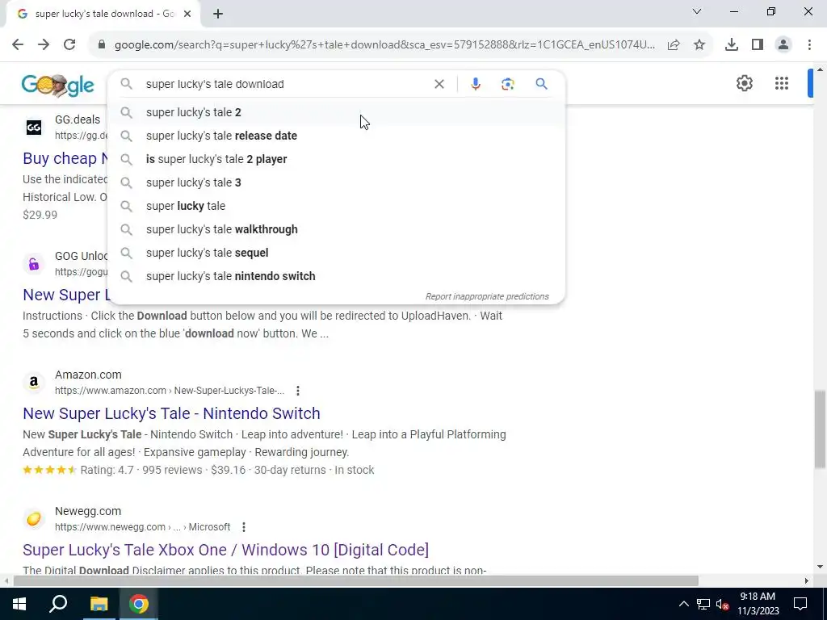
Task: Click Report inappropriate predictions link
Action: [x=487, y=296]
